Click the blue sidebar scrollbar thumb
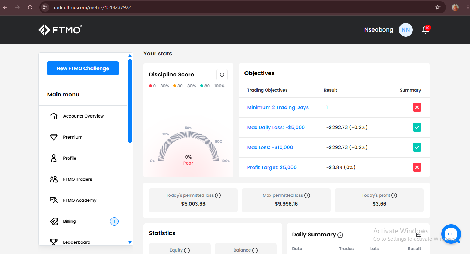 coord(130,101)
